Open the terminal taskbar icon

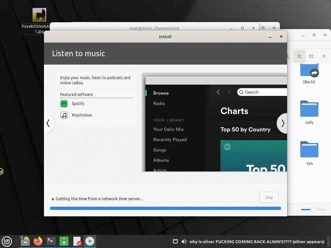pos(51,241)
